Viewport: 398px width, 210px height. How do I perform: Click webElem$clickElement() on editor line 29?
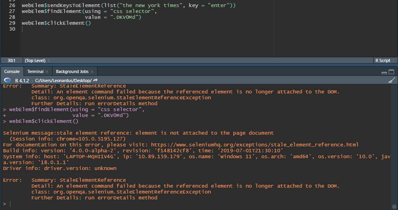(56, 23)
